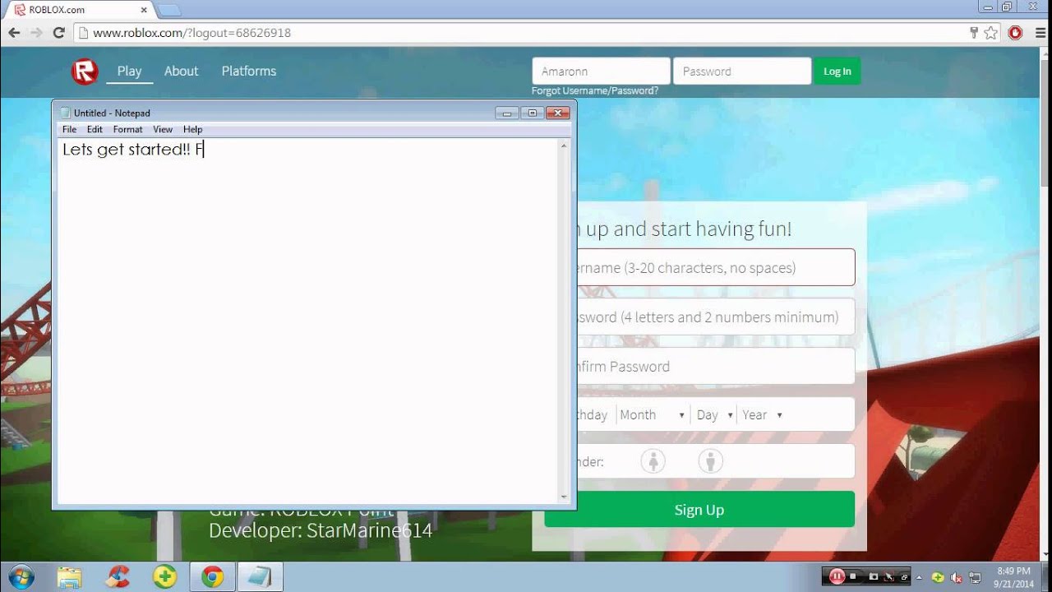
Task: Close the ROBLOX.com browser tab
Action: tap(144, 10)
